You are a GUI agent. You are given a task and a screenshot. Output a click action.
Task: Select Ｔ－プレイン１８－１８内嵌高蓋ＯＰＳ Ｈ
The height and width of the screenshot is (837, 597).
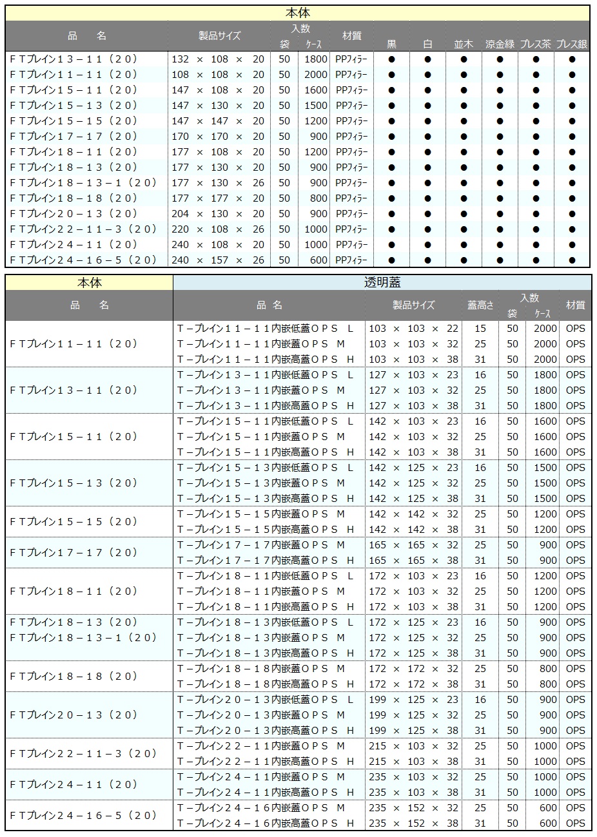[266, 684]
